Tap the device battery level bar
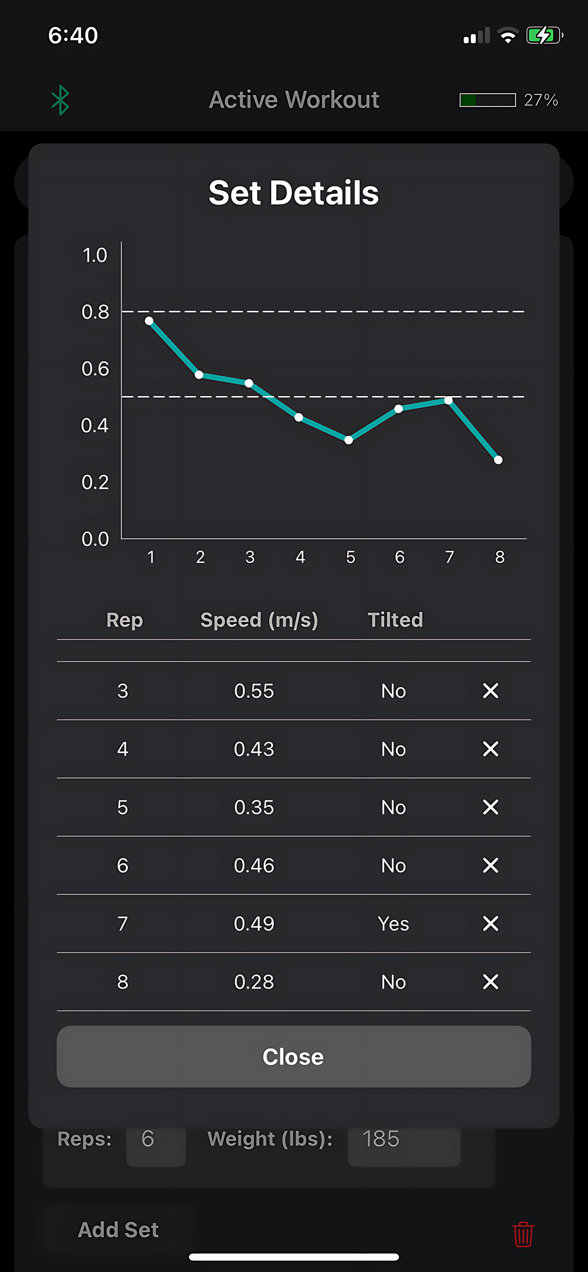588x1272 pixels. pos(487,100)
